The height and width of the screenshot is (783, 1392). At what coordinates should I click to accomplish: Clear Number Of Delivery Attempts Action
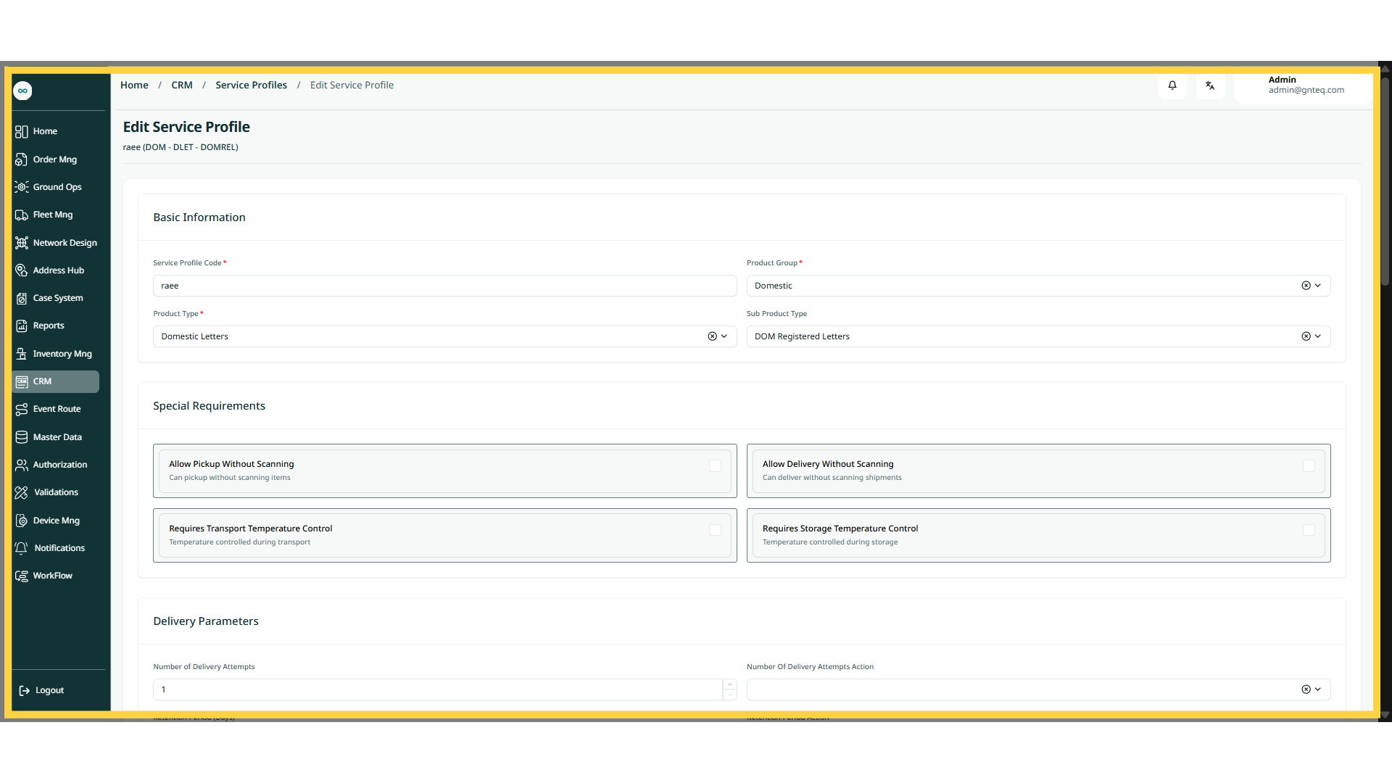click(x=1306, y=689)
